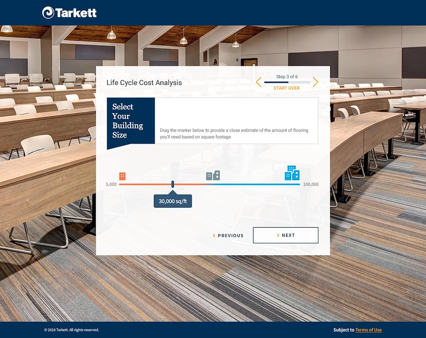Click the blue portion of the slider track

click(x=254, y=185)
